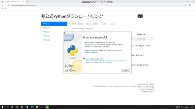Open the what's new link in setup dialog
Viewport: 195px width, 109px height.
pos(90,50)
